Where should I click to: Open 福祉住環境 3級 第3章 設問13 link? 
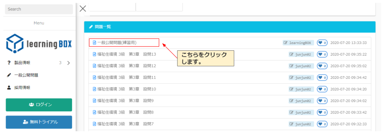(127, 54)
